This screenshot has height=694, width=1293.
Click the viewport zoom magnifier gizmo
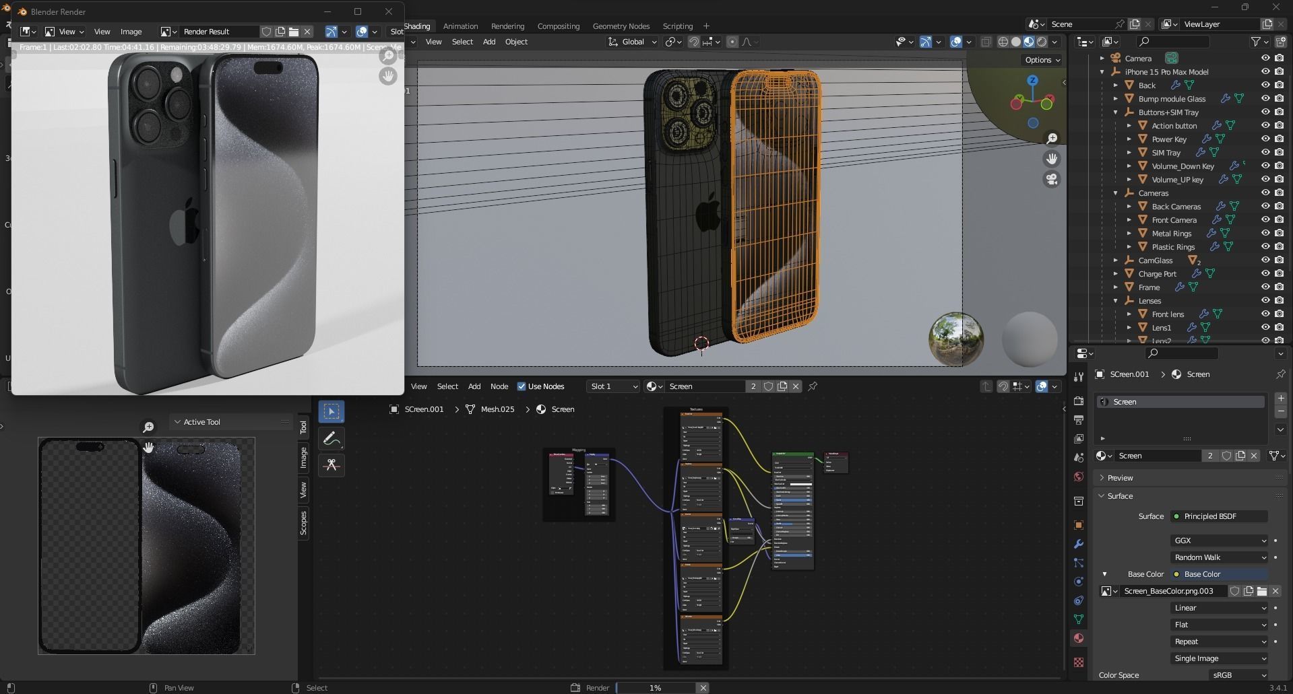(1052, 139)
